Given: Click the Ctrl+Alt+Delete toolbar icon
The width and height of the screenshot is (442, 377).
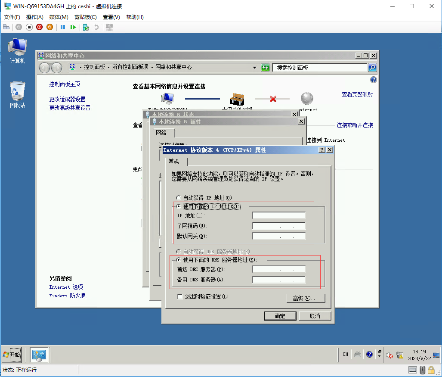Looking at the screenshot, I should click(x=6, y=27).
